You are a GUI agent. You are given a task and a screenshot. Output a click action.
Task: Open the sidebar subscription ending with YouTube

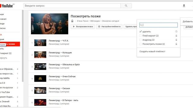coord(5,92)
